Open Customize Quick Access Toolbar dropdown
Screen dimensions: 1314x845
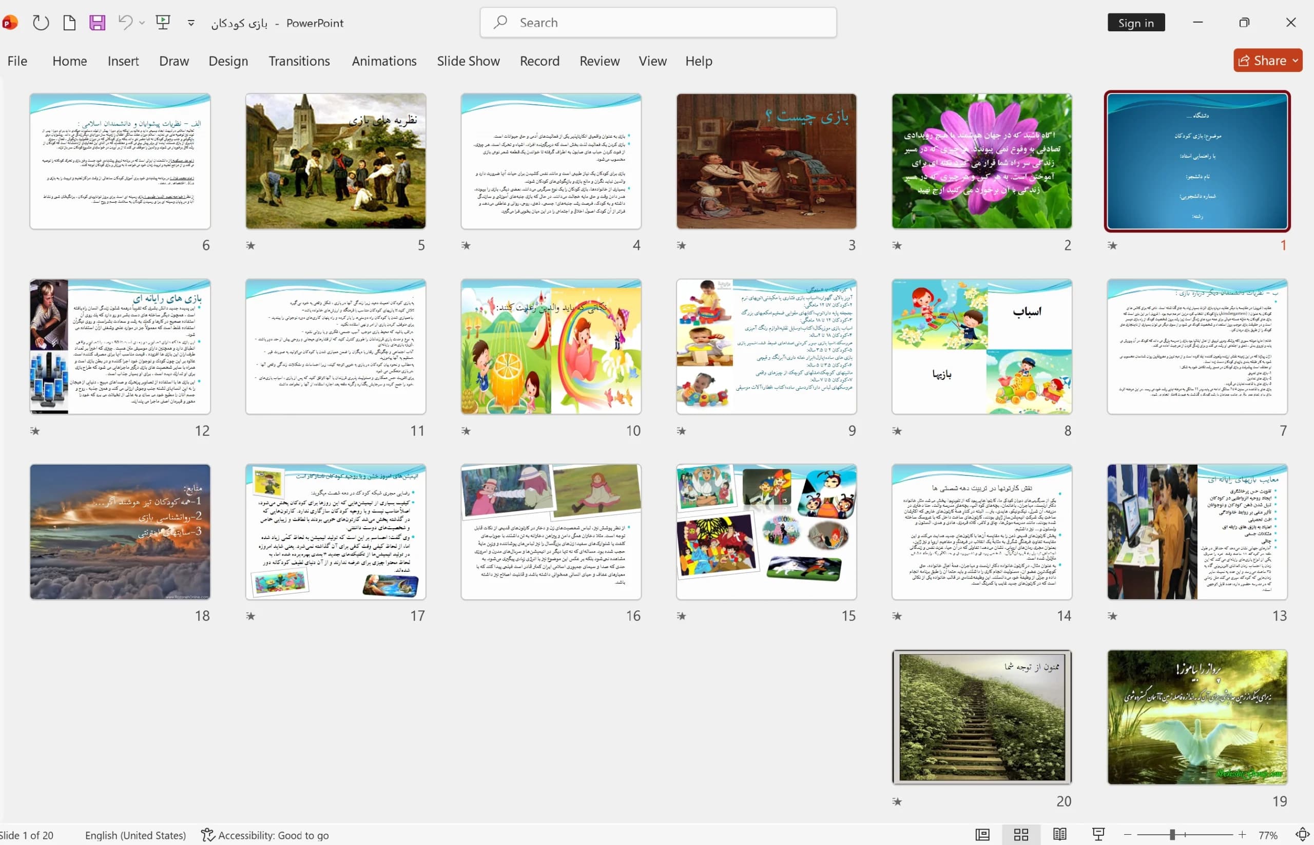point(191,23)
